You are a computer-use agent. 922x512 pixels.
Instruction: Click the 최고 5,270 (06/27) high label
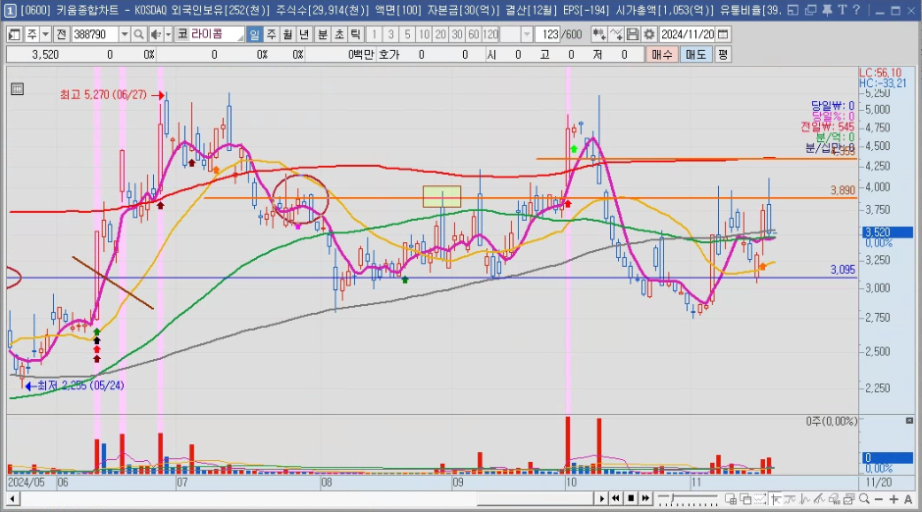point(103,94)
